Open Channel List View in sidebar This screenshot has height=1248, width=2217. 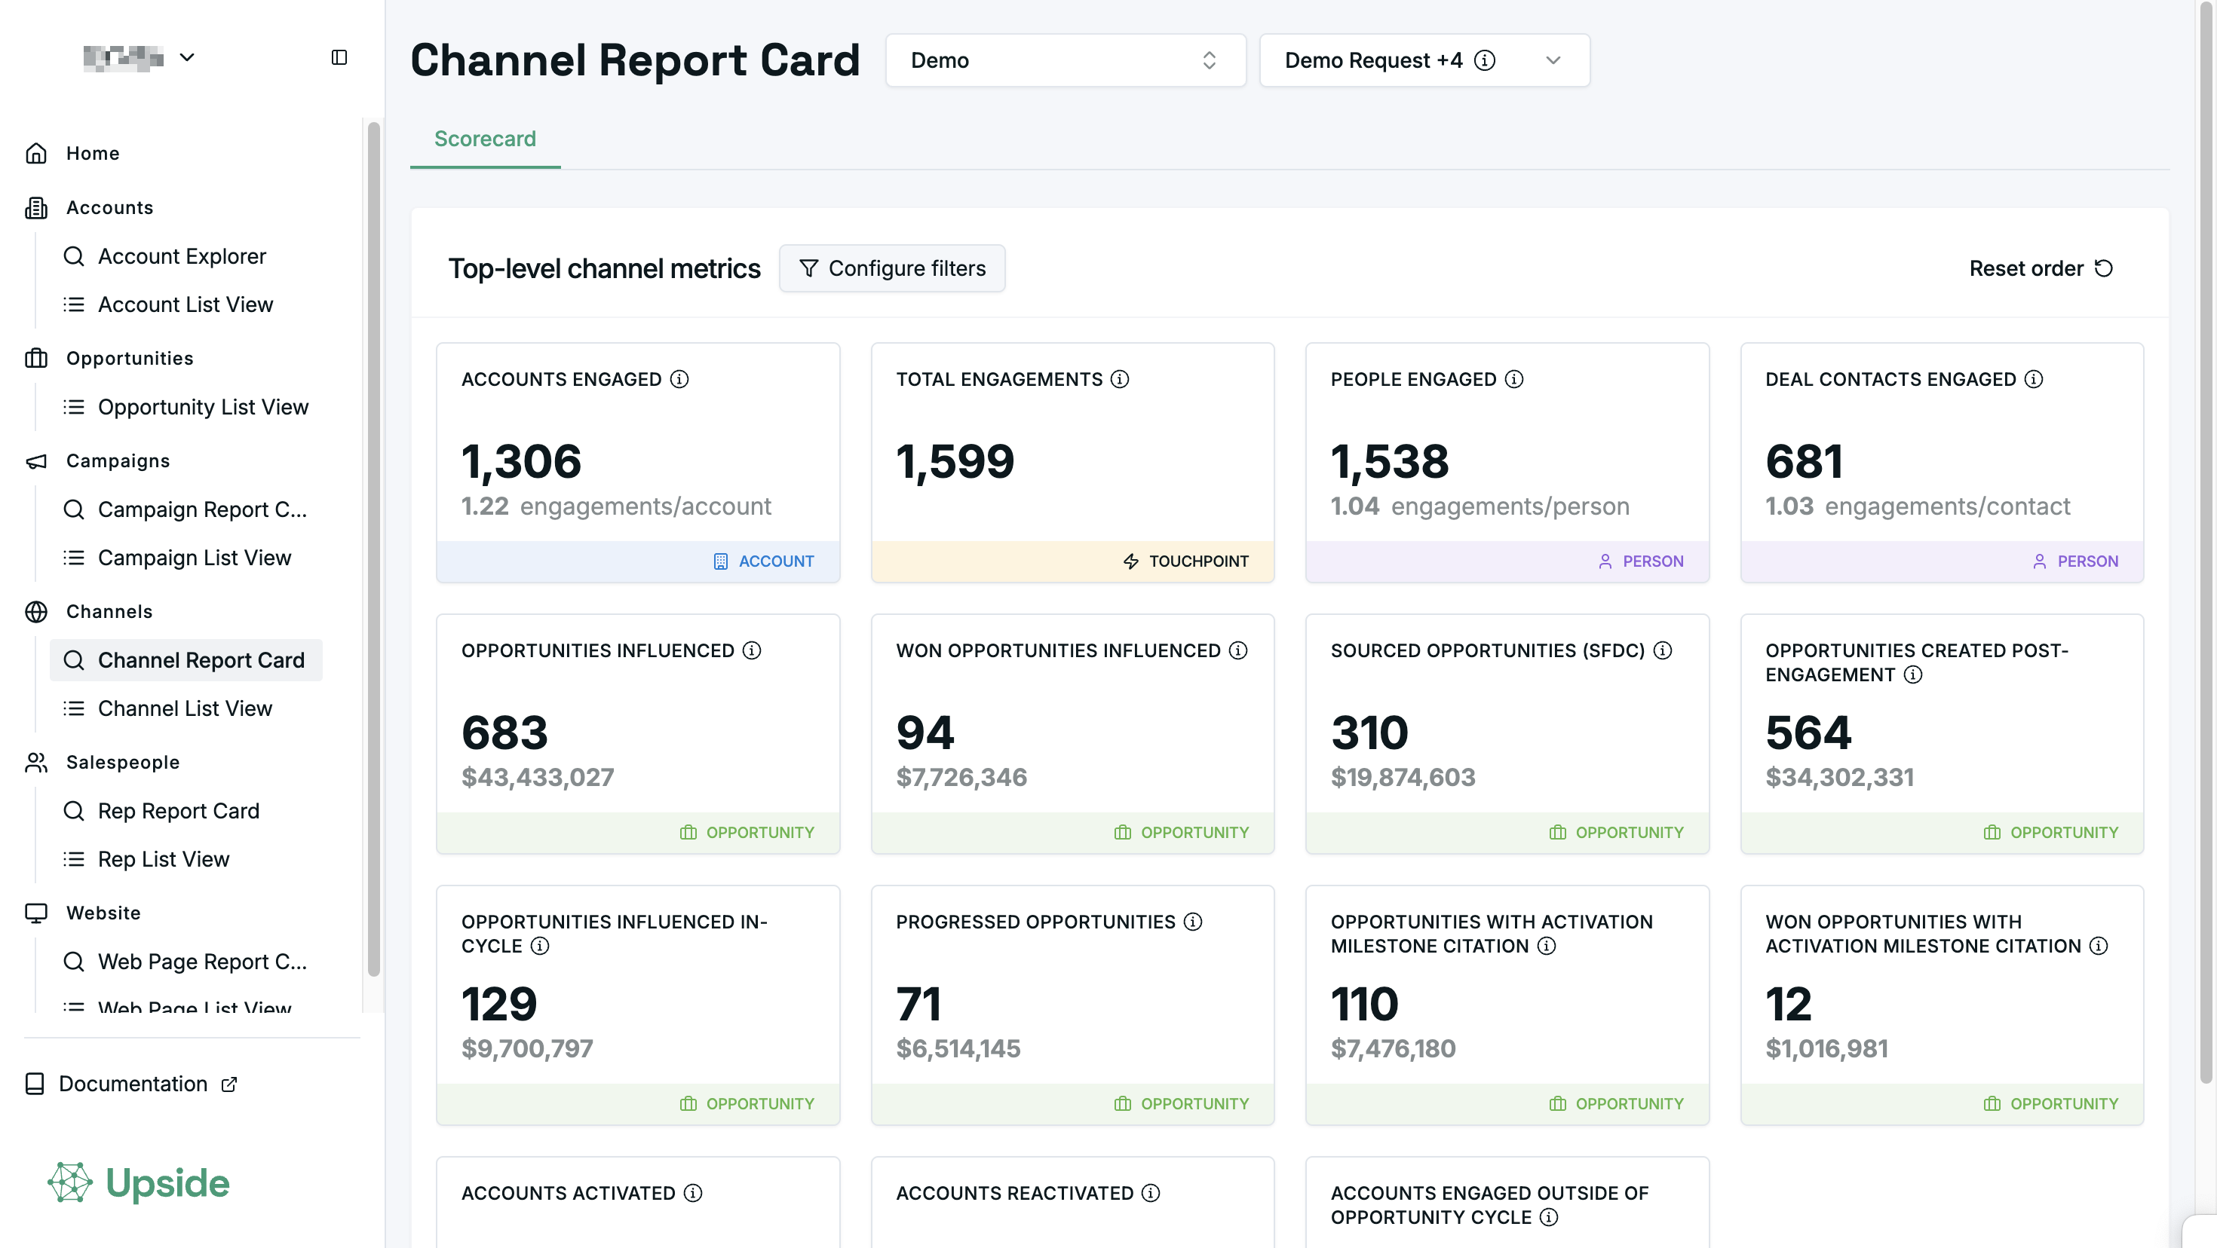pyautogui.click(x=184, y=708)
